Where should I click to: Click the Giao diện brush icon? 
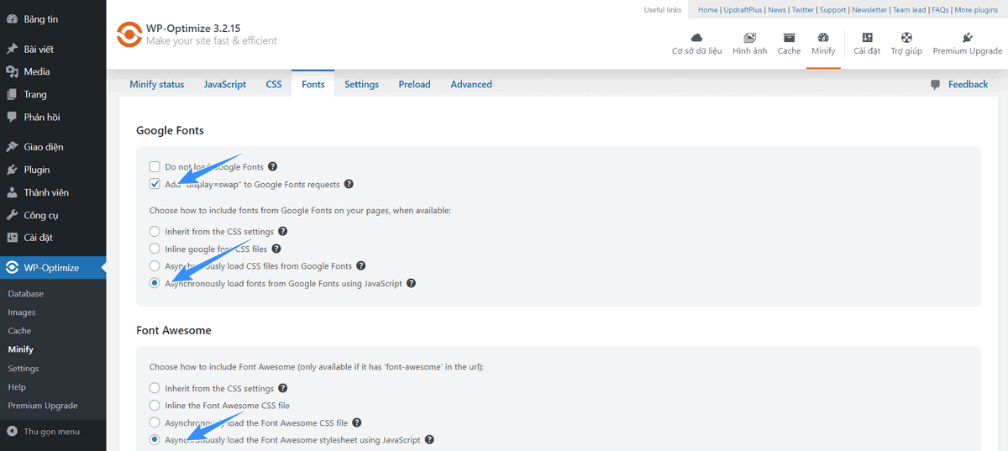click(12, 147)
